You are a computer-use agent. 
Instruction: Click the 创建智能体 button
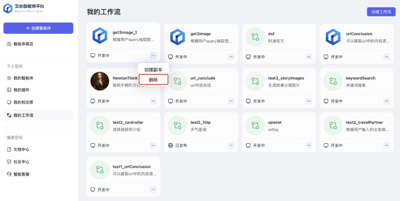[38, 28]
